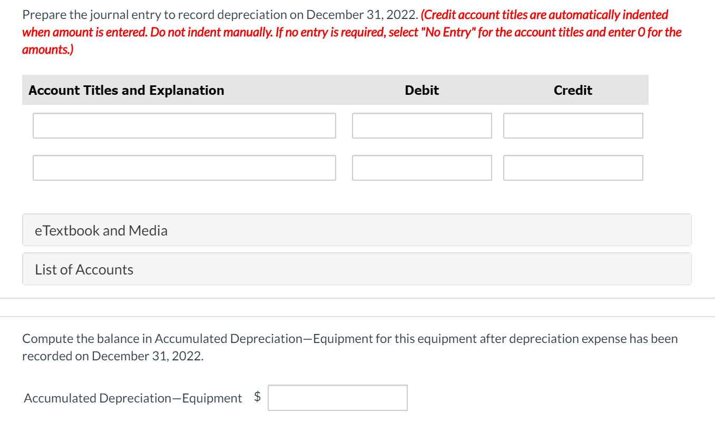Select the Debit amount box in row two
Viewport: 715px width, 432px height.
[421, 168]
